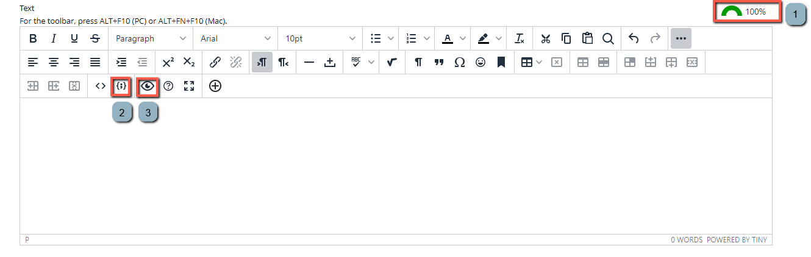Click the Cut scissors icon
The height and width of the screenshot is (257, 811).
[x=546, y=38]
